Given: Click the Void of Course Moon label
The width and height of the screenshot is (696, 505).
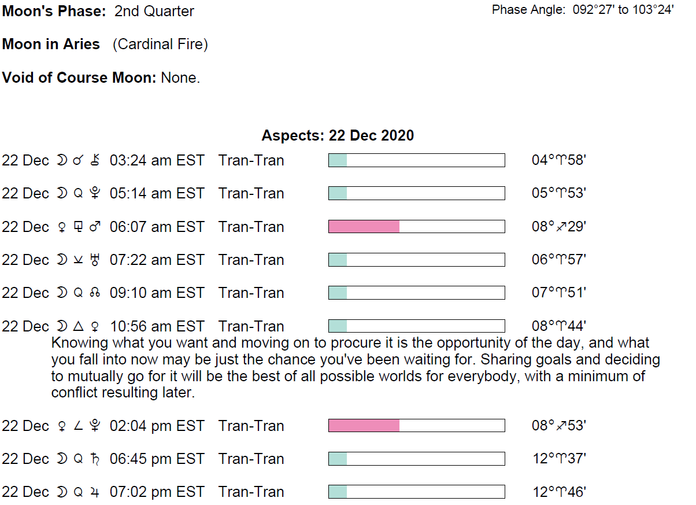Looking at the screenshot, I should (79, 78).
